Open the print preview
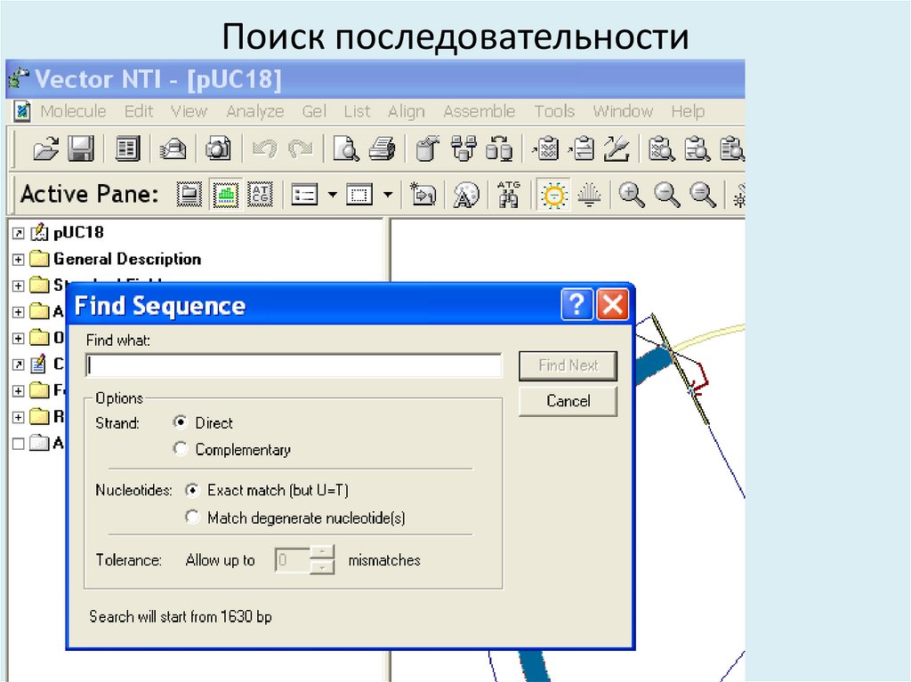 (x=343, y=148)
